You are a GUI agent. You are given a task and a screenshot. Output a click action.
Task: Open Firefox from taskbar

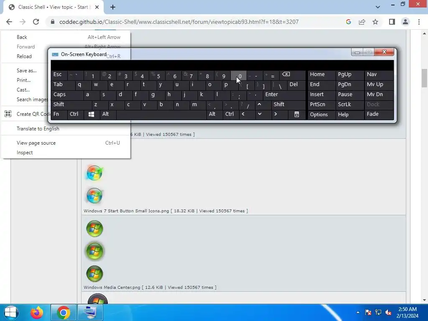point(37,313)
